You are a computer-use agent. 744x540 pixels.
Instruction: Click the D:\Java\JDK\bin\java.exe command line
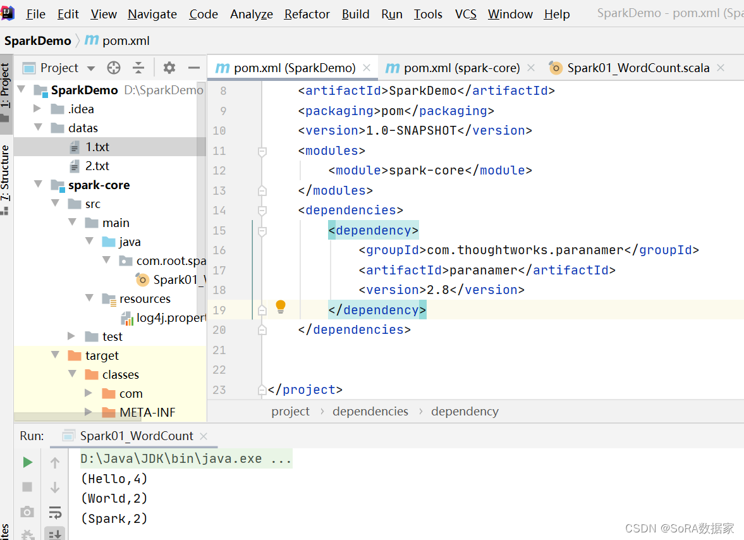pyautogui.click(x=183, y=458)
